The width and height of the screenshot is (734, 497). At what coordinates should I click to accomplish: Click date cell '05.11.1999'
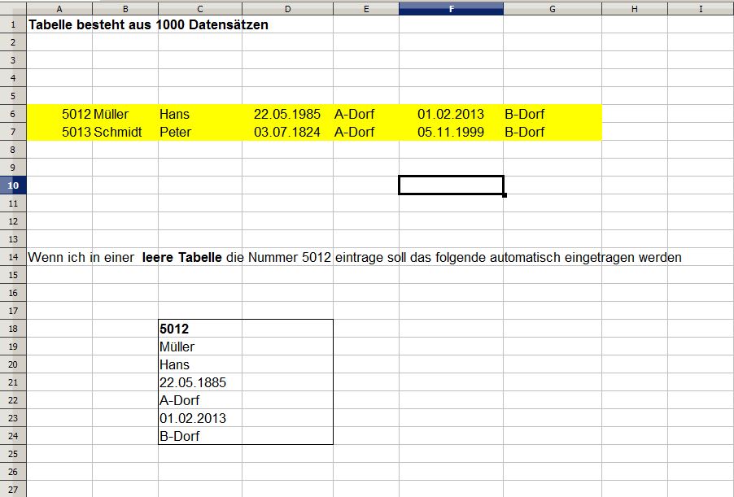point(452,132)
